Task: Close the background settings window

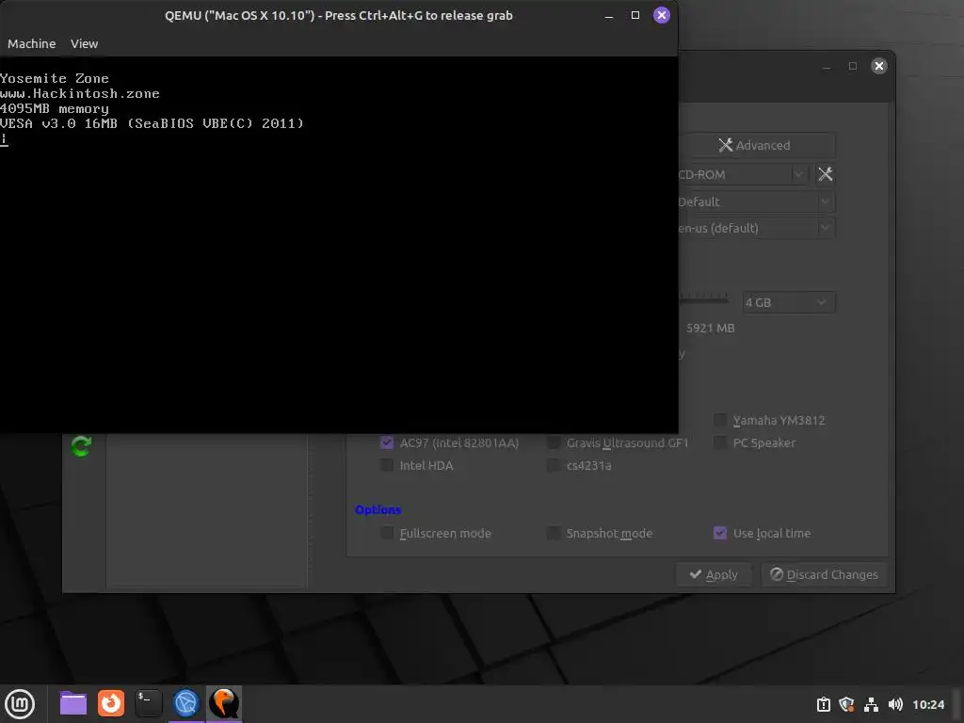Action: click(879, 66)
